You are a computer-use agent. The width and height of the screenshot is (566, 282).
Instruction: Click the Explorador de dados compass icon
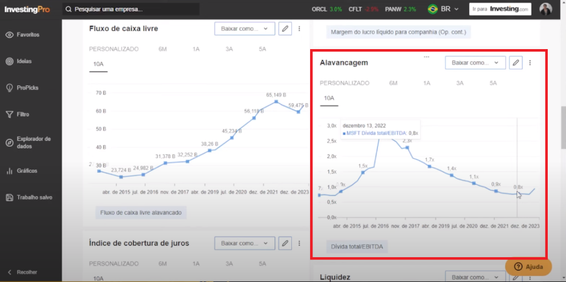[9, 142]
